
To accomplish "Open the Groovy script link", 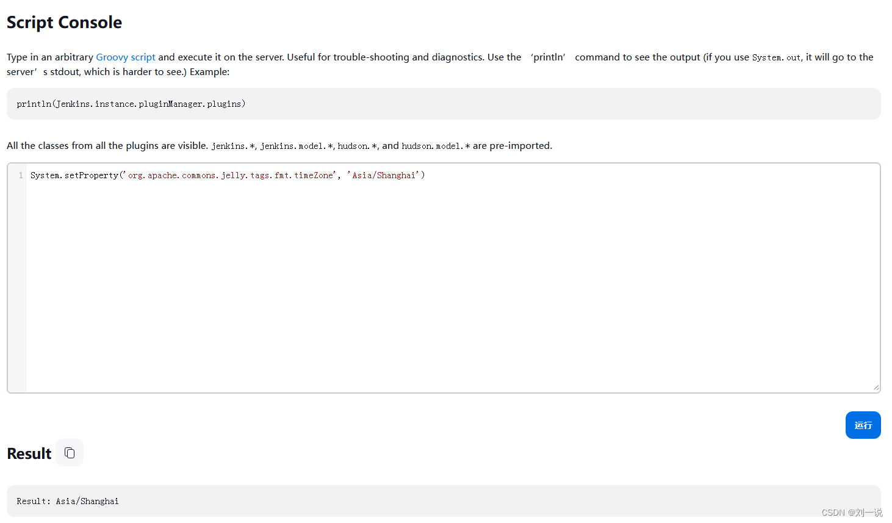I will coord(126,57).
